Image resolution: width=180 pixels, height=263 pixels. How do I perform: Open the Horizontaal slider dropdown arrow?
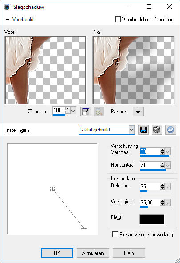168,166
